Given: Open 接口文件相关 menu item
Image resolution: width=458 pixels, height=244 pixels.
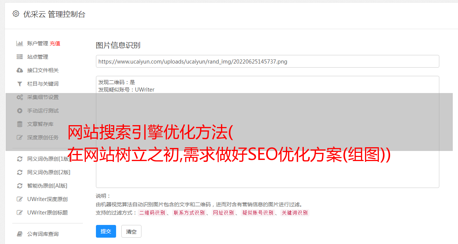Looking at the screenshot, I should (43, 70).
